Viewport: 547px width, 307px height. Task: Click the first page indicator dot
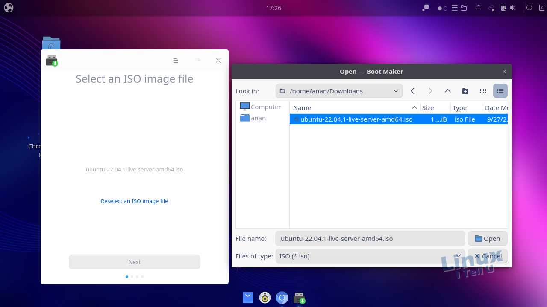127,277
